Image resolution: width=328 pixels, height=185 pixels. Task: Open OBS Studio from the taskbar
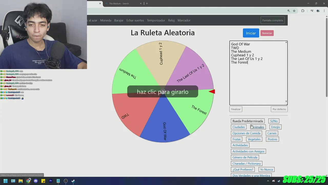(66, 181)
